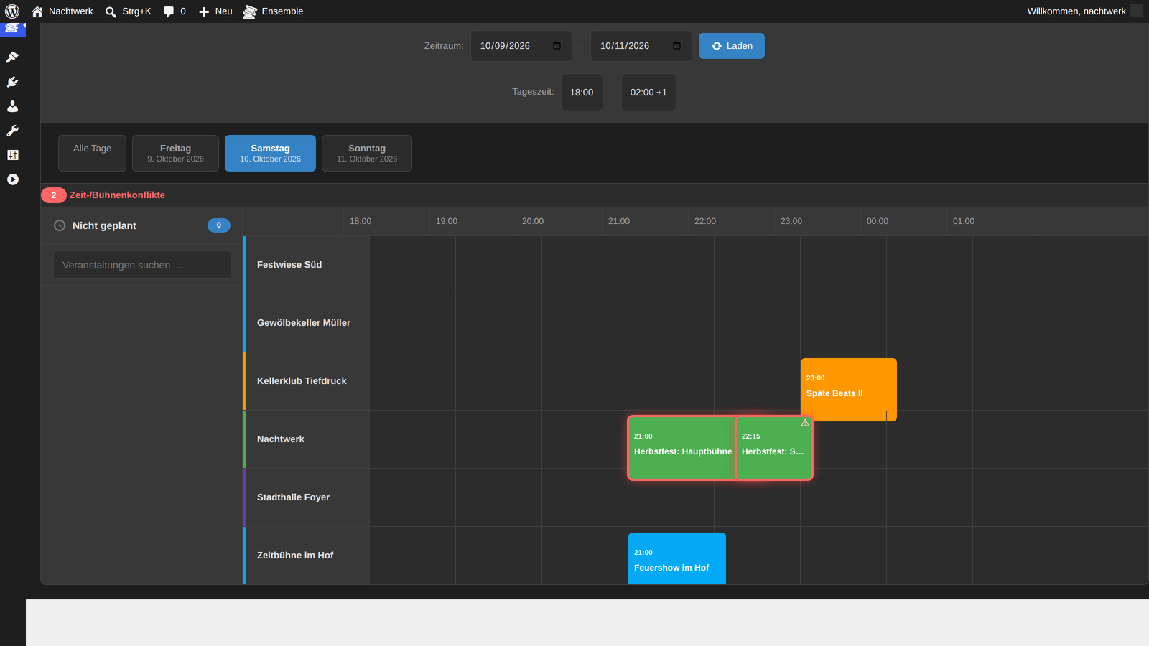The image size is (1149, 646).
Task: Click the clock icon beside Nicht geplant
Action: [60, 225]
